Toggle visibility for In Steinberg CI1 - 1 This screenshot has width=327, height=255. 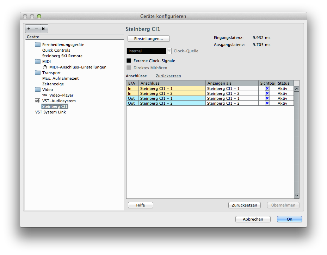click(267, 88)
